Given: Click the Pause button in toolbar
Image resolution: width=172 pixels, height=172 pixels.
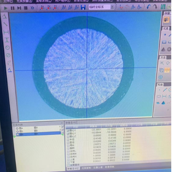Looking at the screenshot, I should [13, 8].
